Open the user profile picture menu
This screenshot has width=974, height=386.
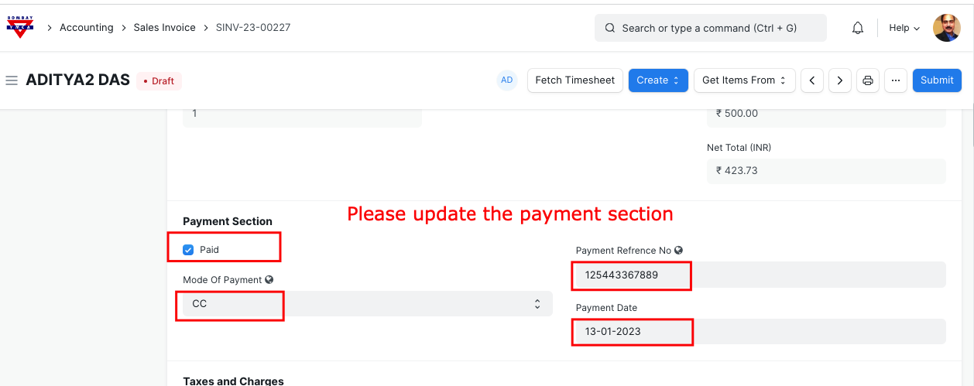[x=946, y=28]
